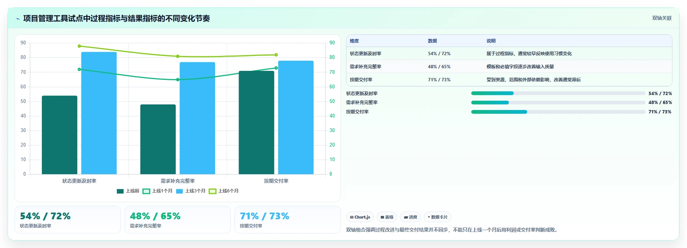Click the 需求补充完整率 table row label
The height and width of the screenshot is (248, 687).
(366, 67)
